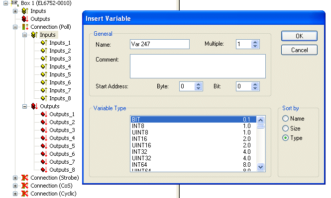Increase the Start Address Byte value
The image size is (331, 198).
click(x=198, y=84)
